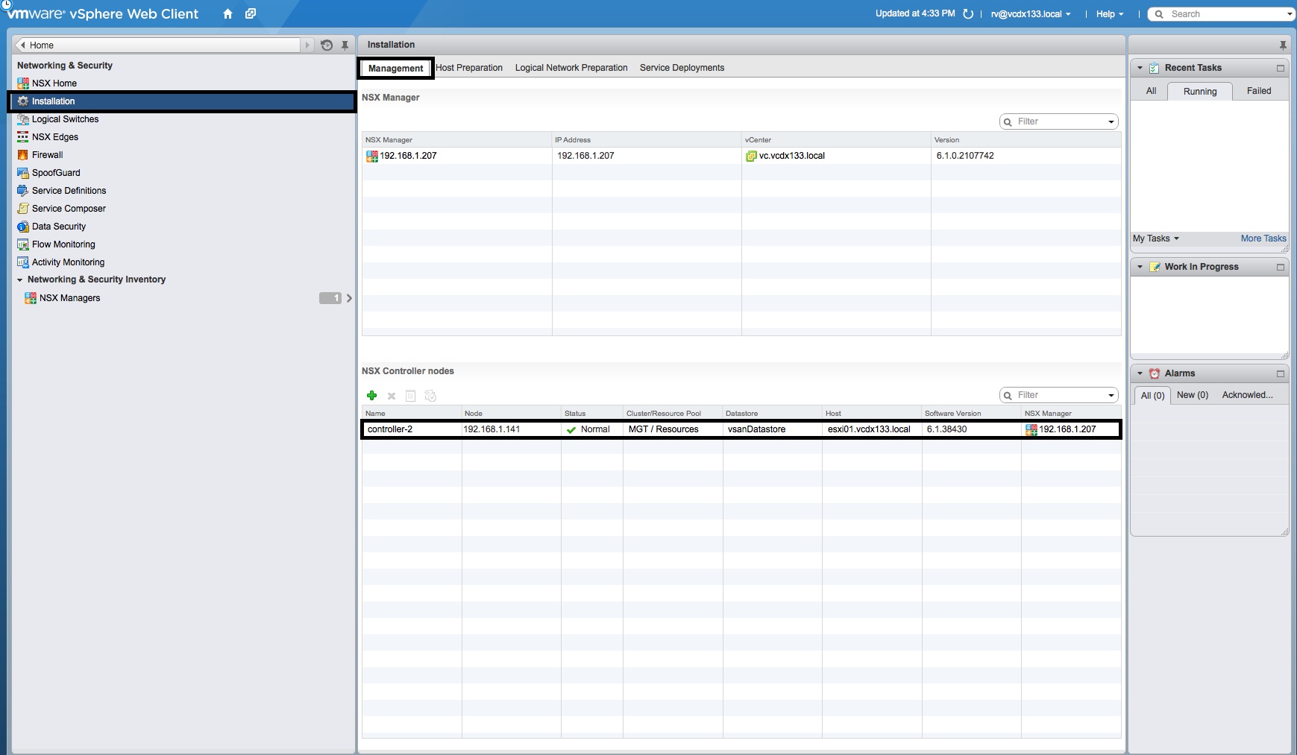The image size is (1297, 755).
Task: Click the Home icon in the top bar
Action: click(227, 13)
